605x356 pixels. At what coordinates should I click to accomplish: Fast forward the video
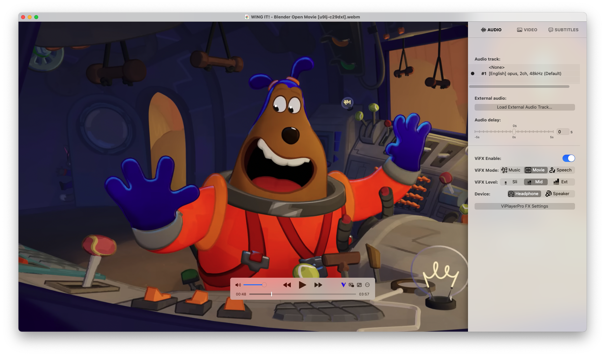[x=318, y=285]
